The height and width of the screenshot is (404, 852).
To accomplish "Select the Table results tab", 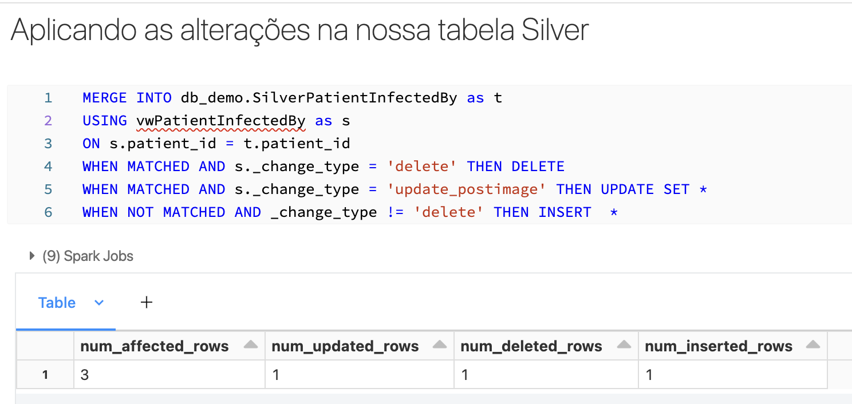I will pos(57,303).
